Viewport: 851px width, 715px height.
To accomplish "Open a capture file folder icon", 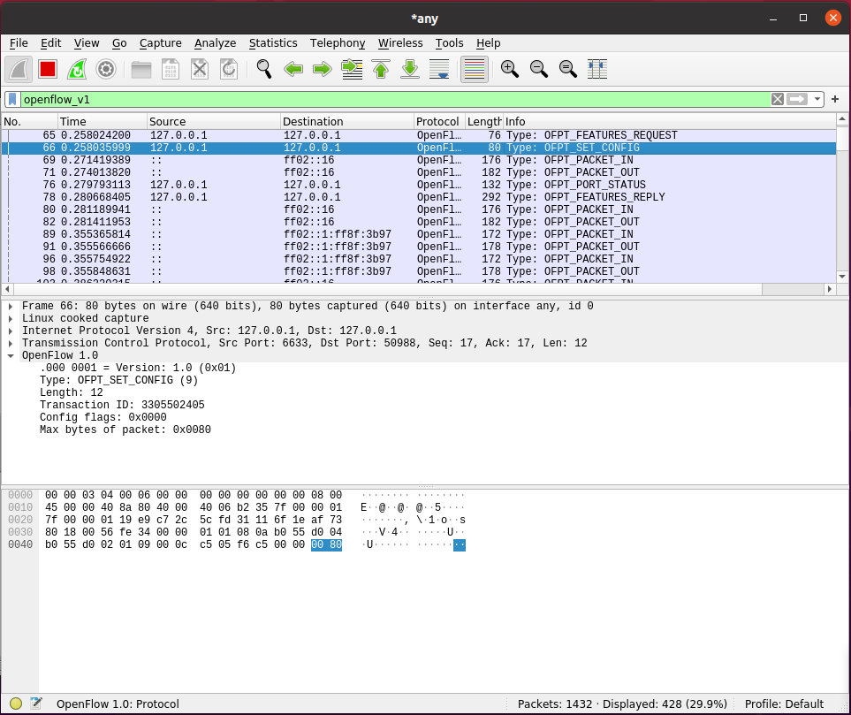I will (x=141, y=70).
